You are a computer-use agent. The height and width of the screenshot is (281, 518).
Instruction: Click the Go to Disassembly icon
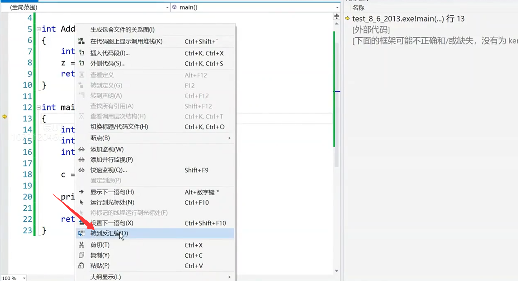82,233
